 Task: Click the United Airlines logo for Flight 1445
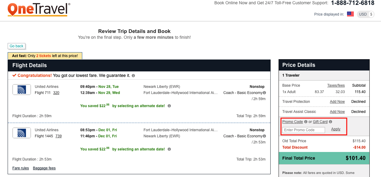[22, 133]
